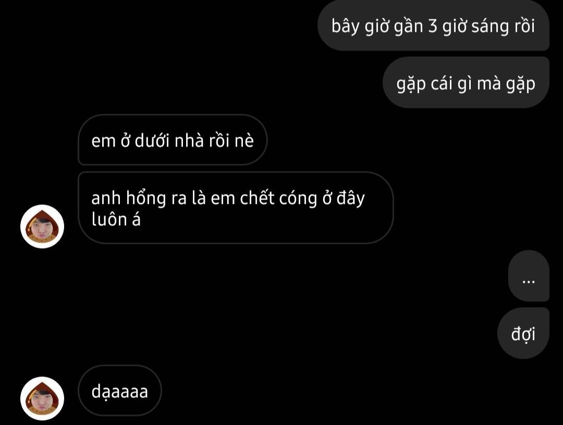Tap the 'em ở dưới nhà rồi nè' bubble
Screen dimensions: 563x425
173,140
